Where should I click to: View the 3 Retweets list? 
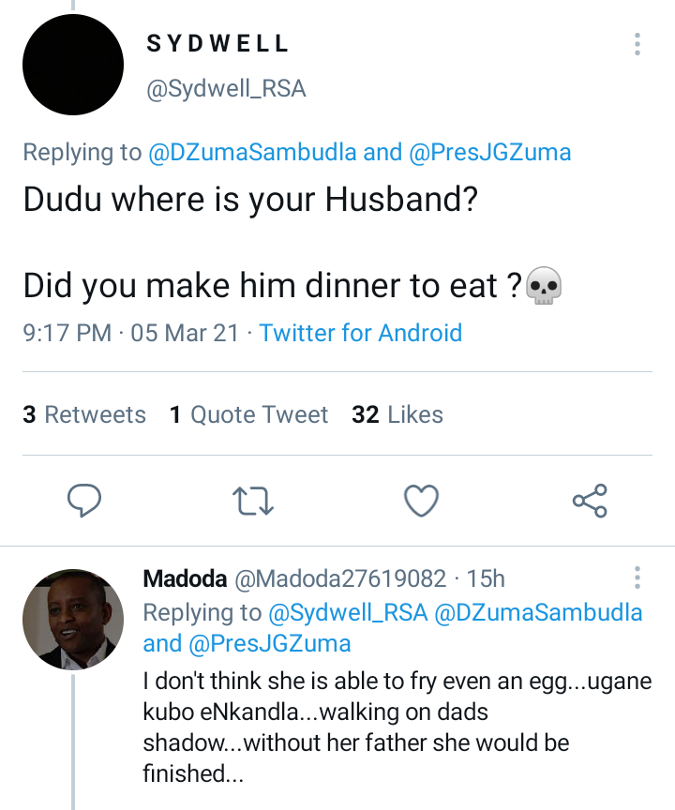[x=84, y=414]
